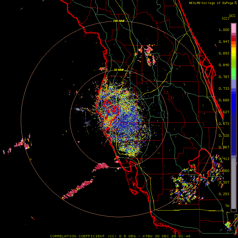Click the 100 NMI range ring label
Screen dimensions: 238x238
(119, 21)
